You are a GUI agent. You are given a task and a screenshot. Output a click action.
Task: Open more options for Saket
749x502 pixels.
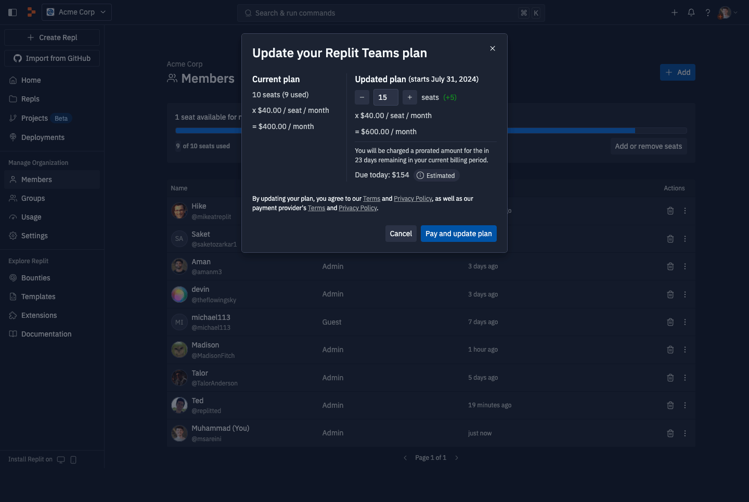pyautogui.click(x=685, y=239)
